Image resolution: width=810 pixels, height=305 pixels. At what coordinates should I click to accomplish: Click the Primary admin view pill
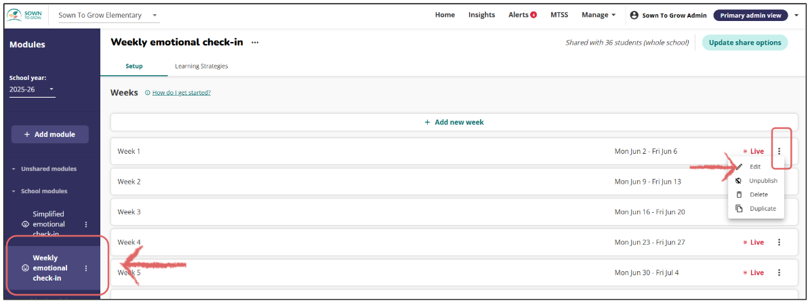tap(750, 16)
